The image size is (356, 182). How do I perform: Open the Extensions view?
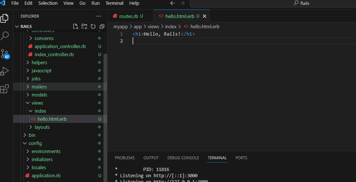point(4,89)
